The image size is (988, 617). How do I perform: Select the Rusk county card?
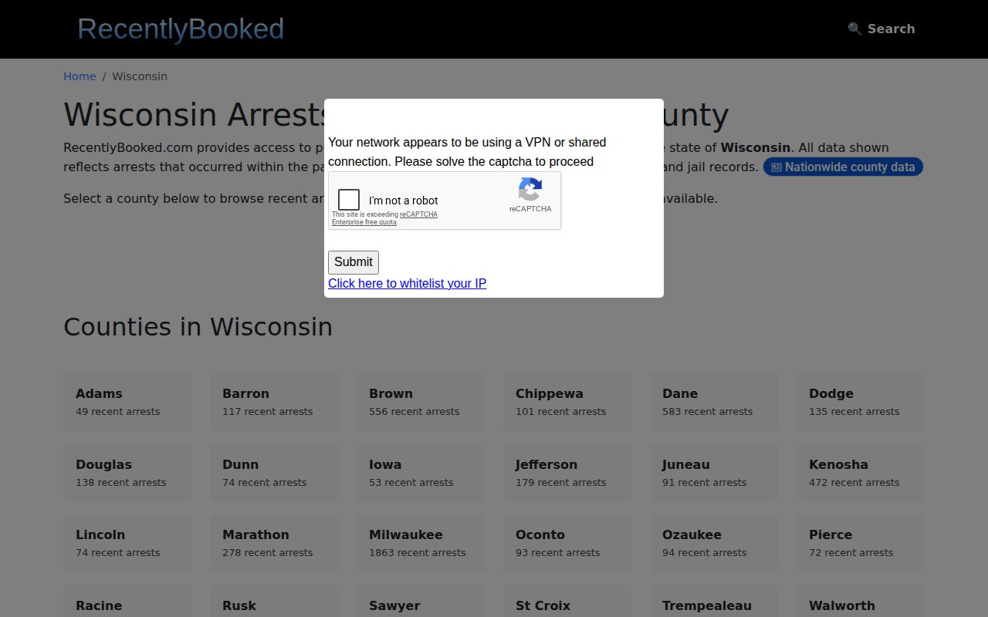[x=274, y=602]
